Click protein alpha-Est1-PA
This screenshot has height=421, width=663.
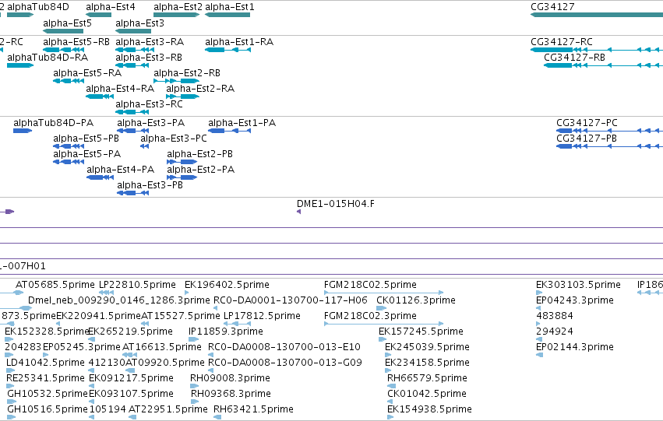tap(229, 131)
